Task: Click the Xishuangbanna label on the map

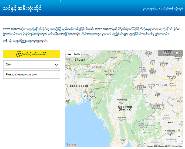Action: [157, 105]
